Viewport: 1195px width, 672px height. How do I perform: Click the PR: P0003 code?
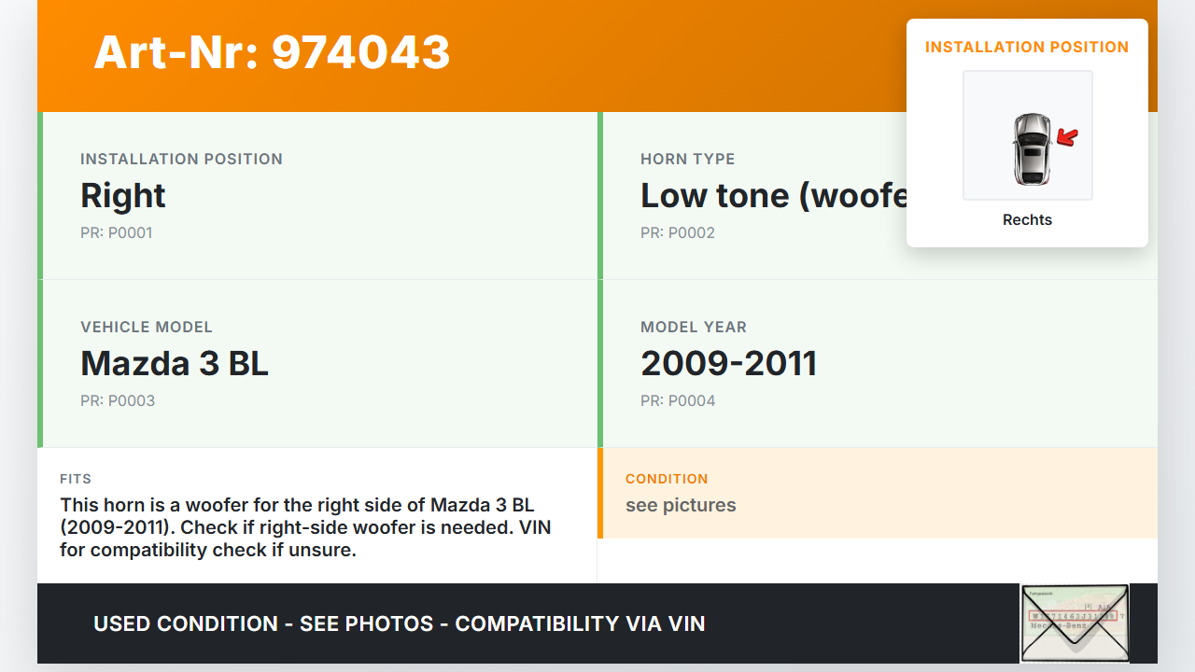pos(117,401)
